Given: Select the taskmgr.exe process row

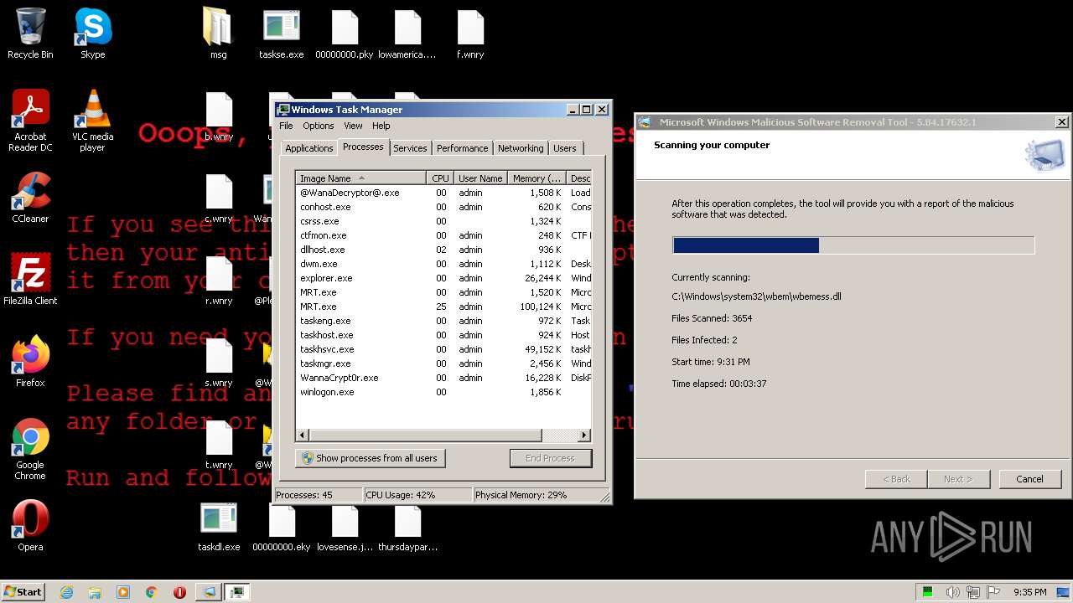Looking at the screenshot, I should (x=443, y=363).
